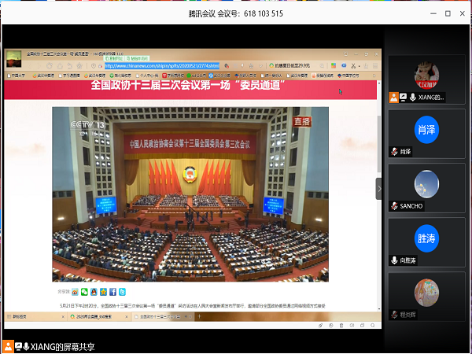
Task: Open the browser home page icon
Action: click(60, 65)
